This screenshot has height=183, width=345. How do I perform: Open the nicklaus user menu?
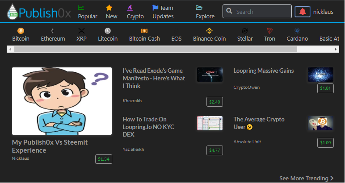tap(323, 12)
